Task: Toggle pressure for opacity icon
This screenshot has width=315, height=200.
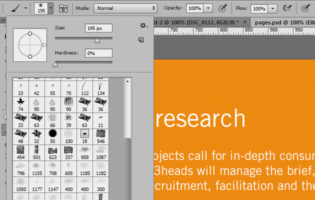Action: pyautogui.click(x=222, y=8)
